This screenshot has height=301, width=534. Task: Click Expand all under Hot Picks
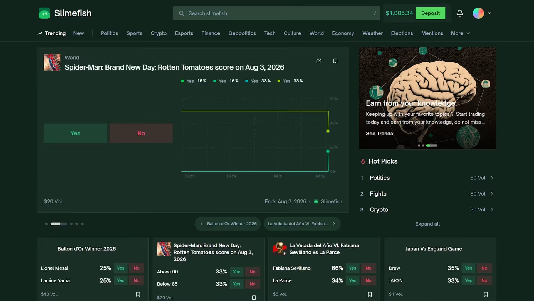(427, 224)
